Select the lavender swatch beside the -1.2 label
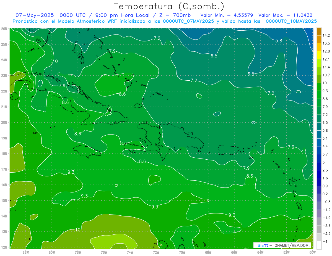This screenshot has width=332, height=256. (319, 213)
